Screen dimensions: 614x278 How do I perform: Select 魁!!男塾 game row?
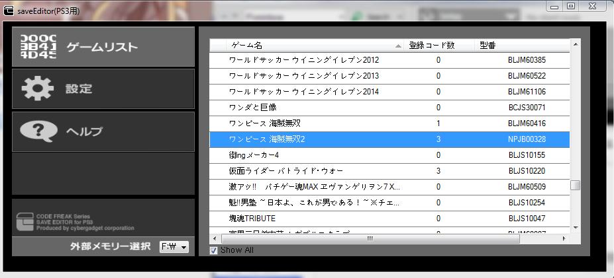pyautogui.click(x=389, y=203)
